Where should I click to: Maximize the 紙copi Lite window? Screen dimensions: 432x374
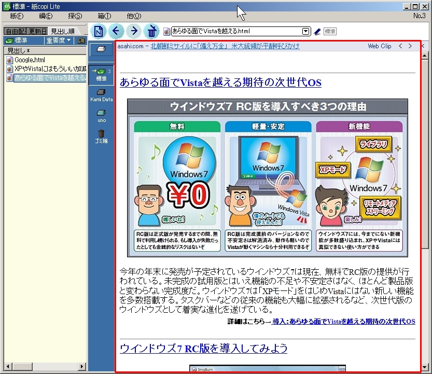[x=415, y=7]
